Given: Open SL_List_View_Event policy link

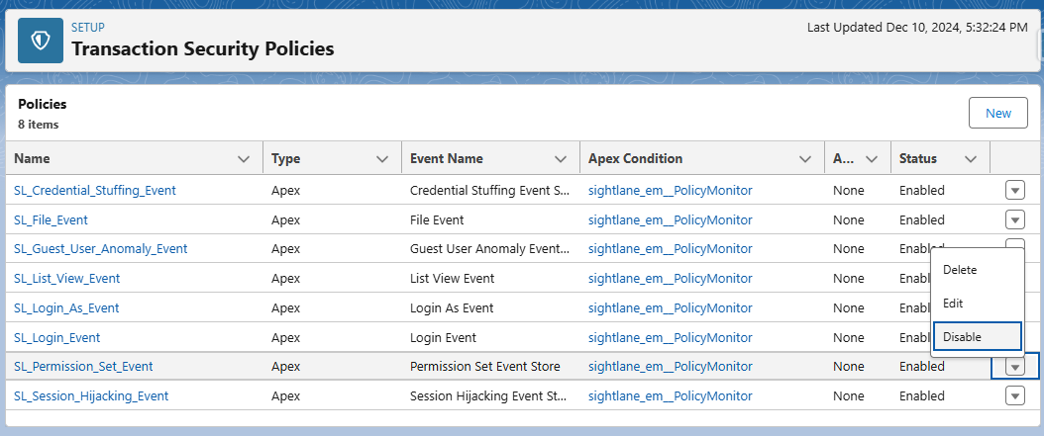Looking at the screenshot, I should coord(67,279).
